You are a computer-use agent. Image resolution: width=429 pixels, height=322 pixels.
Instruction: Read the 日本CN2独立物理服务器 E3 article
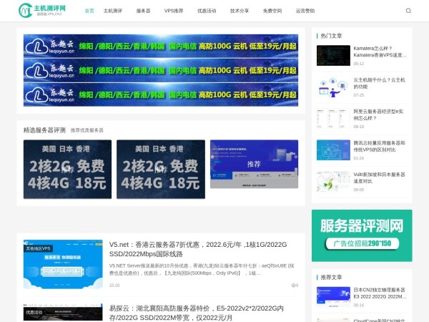[x=380, y=293]
